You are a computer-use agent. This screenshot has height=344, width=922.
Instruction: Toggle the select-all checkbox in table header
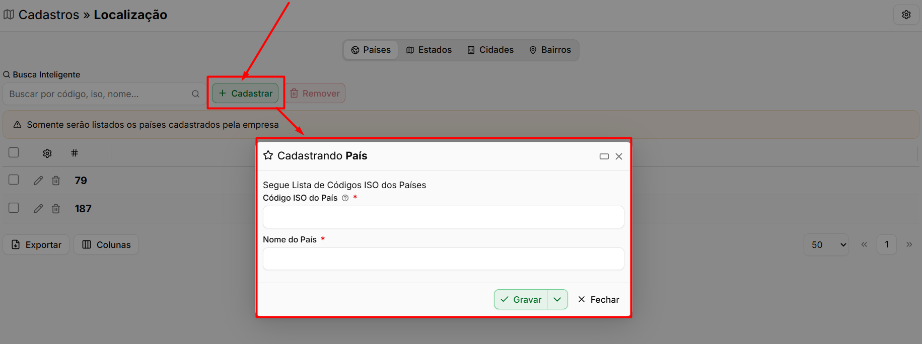[x=14, y=152]
